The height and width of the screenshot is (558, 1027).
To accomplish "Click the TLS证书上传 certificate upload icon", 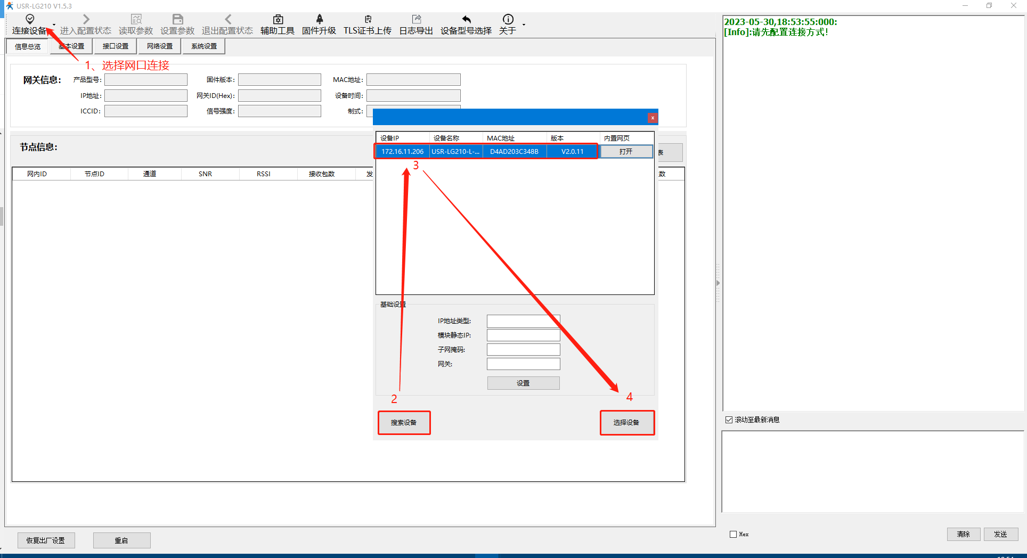I will pyautogui.click(x=368, y=19).
